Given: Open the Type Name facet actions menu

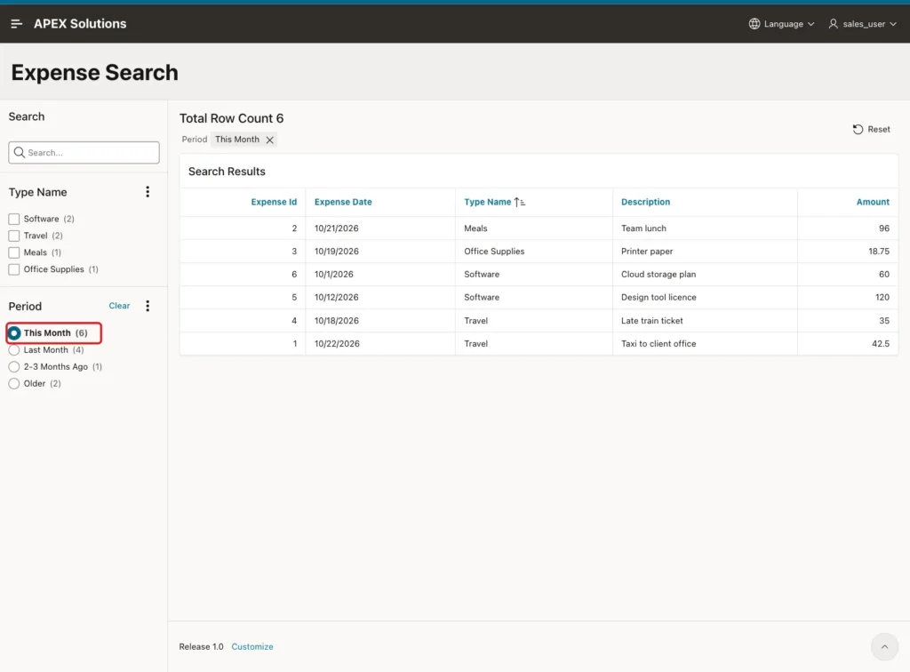Looking at the screenshot, I should [148, 192].
